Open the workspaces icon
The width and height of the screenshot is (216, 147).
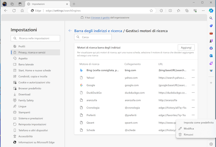[x=12, y=4]
